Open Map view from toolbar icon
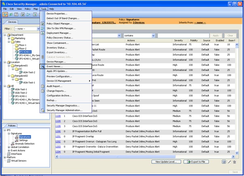 [11, 15]
